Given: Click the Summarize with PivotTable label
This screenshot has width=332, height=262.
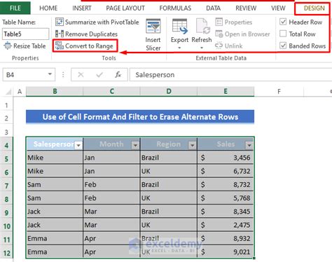Looking at the screenshot, I should click(102, 22).
